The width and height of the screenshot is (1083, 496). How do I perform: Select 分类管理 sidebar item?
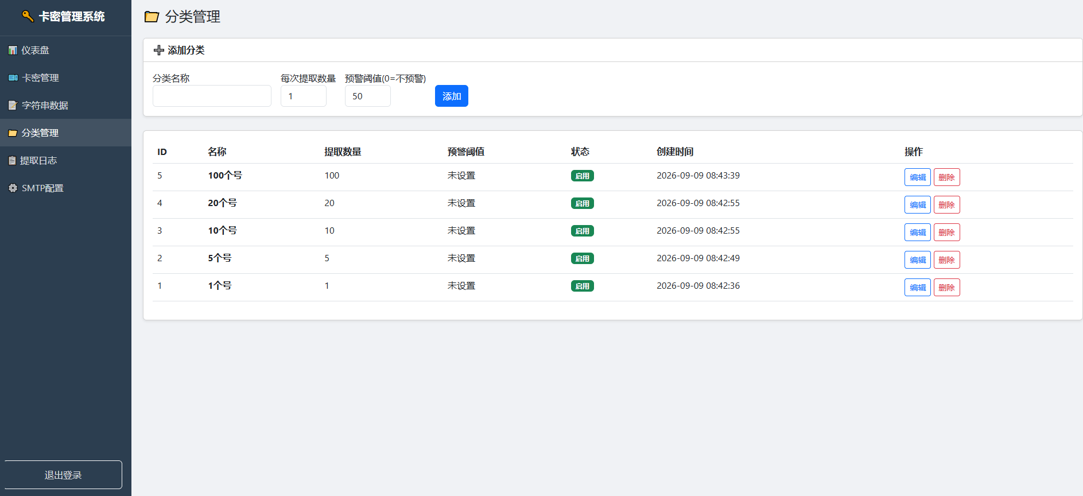tap(65, 133)
